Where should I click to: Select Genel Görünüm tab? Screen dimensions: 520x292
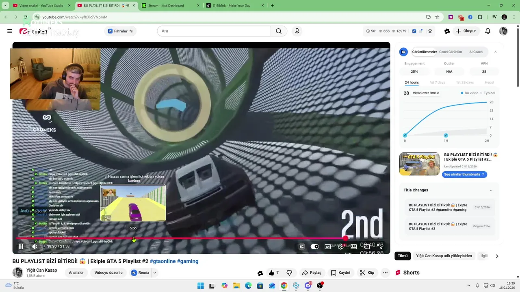(451, 52)
